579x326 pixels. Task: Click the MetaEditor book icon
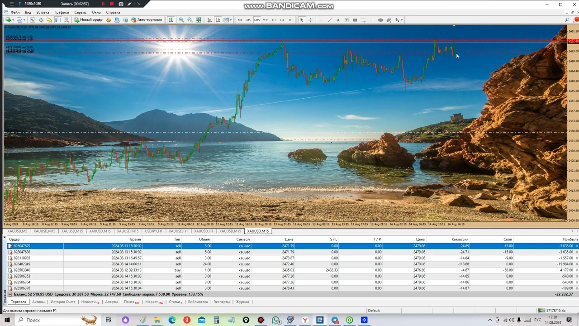(x=109, y=20)
